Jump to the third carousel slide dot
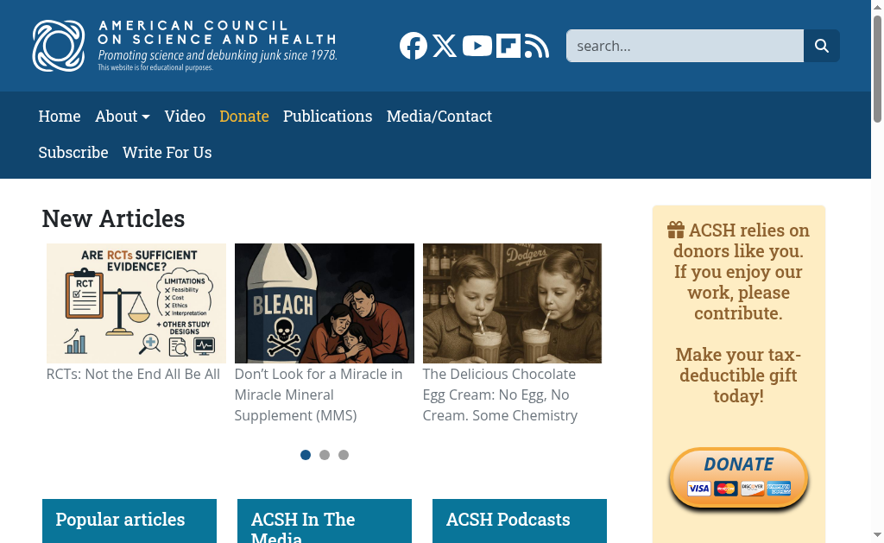This screenshot has height=543, width=884. [344, 455]
